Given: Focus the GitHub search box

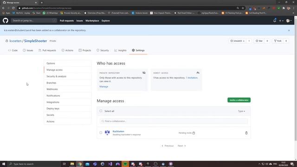Looking at the screenshot, I should pyautogui.click(x=34, y=20).
